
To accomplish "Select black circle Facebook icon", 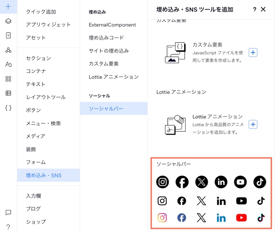I will (182, 182).
